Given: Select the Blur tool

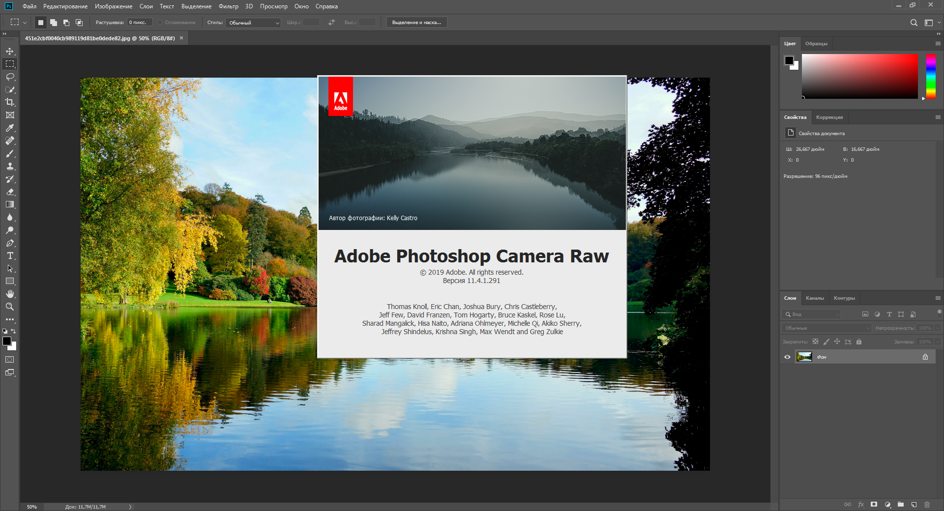Looking at the screenshot, I should [10, 217].
